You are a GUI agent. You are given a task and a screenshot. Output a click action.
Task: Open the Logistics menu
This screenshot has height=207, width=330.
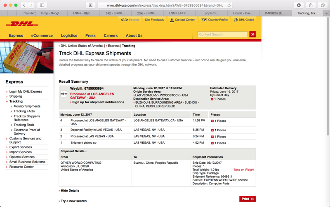69,35
